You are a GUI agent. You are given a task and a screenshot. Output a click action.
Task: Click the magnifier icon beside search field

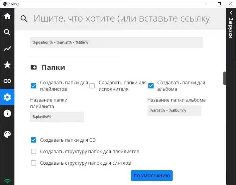(24, 19)
